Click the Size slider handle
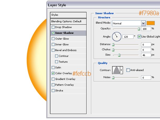 (x=119, y=55)
